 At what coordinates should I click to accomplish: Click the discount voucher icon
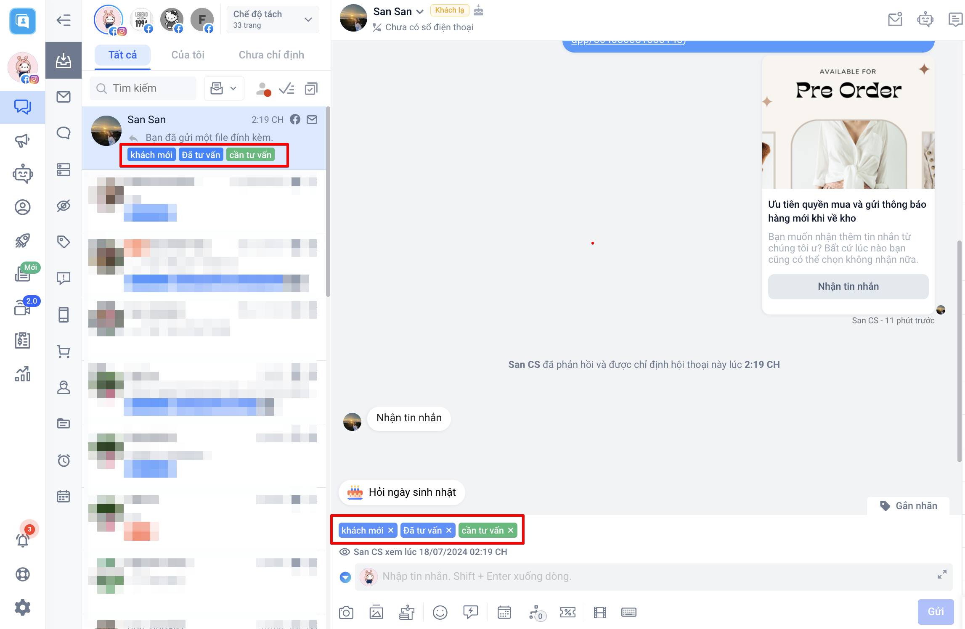(x=567, y=613)
